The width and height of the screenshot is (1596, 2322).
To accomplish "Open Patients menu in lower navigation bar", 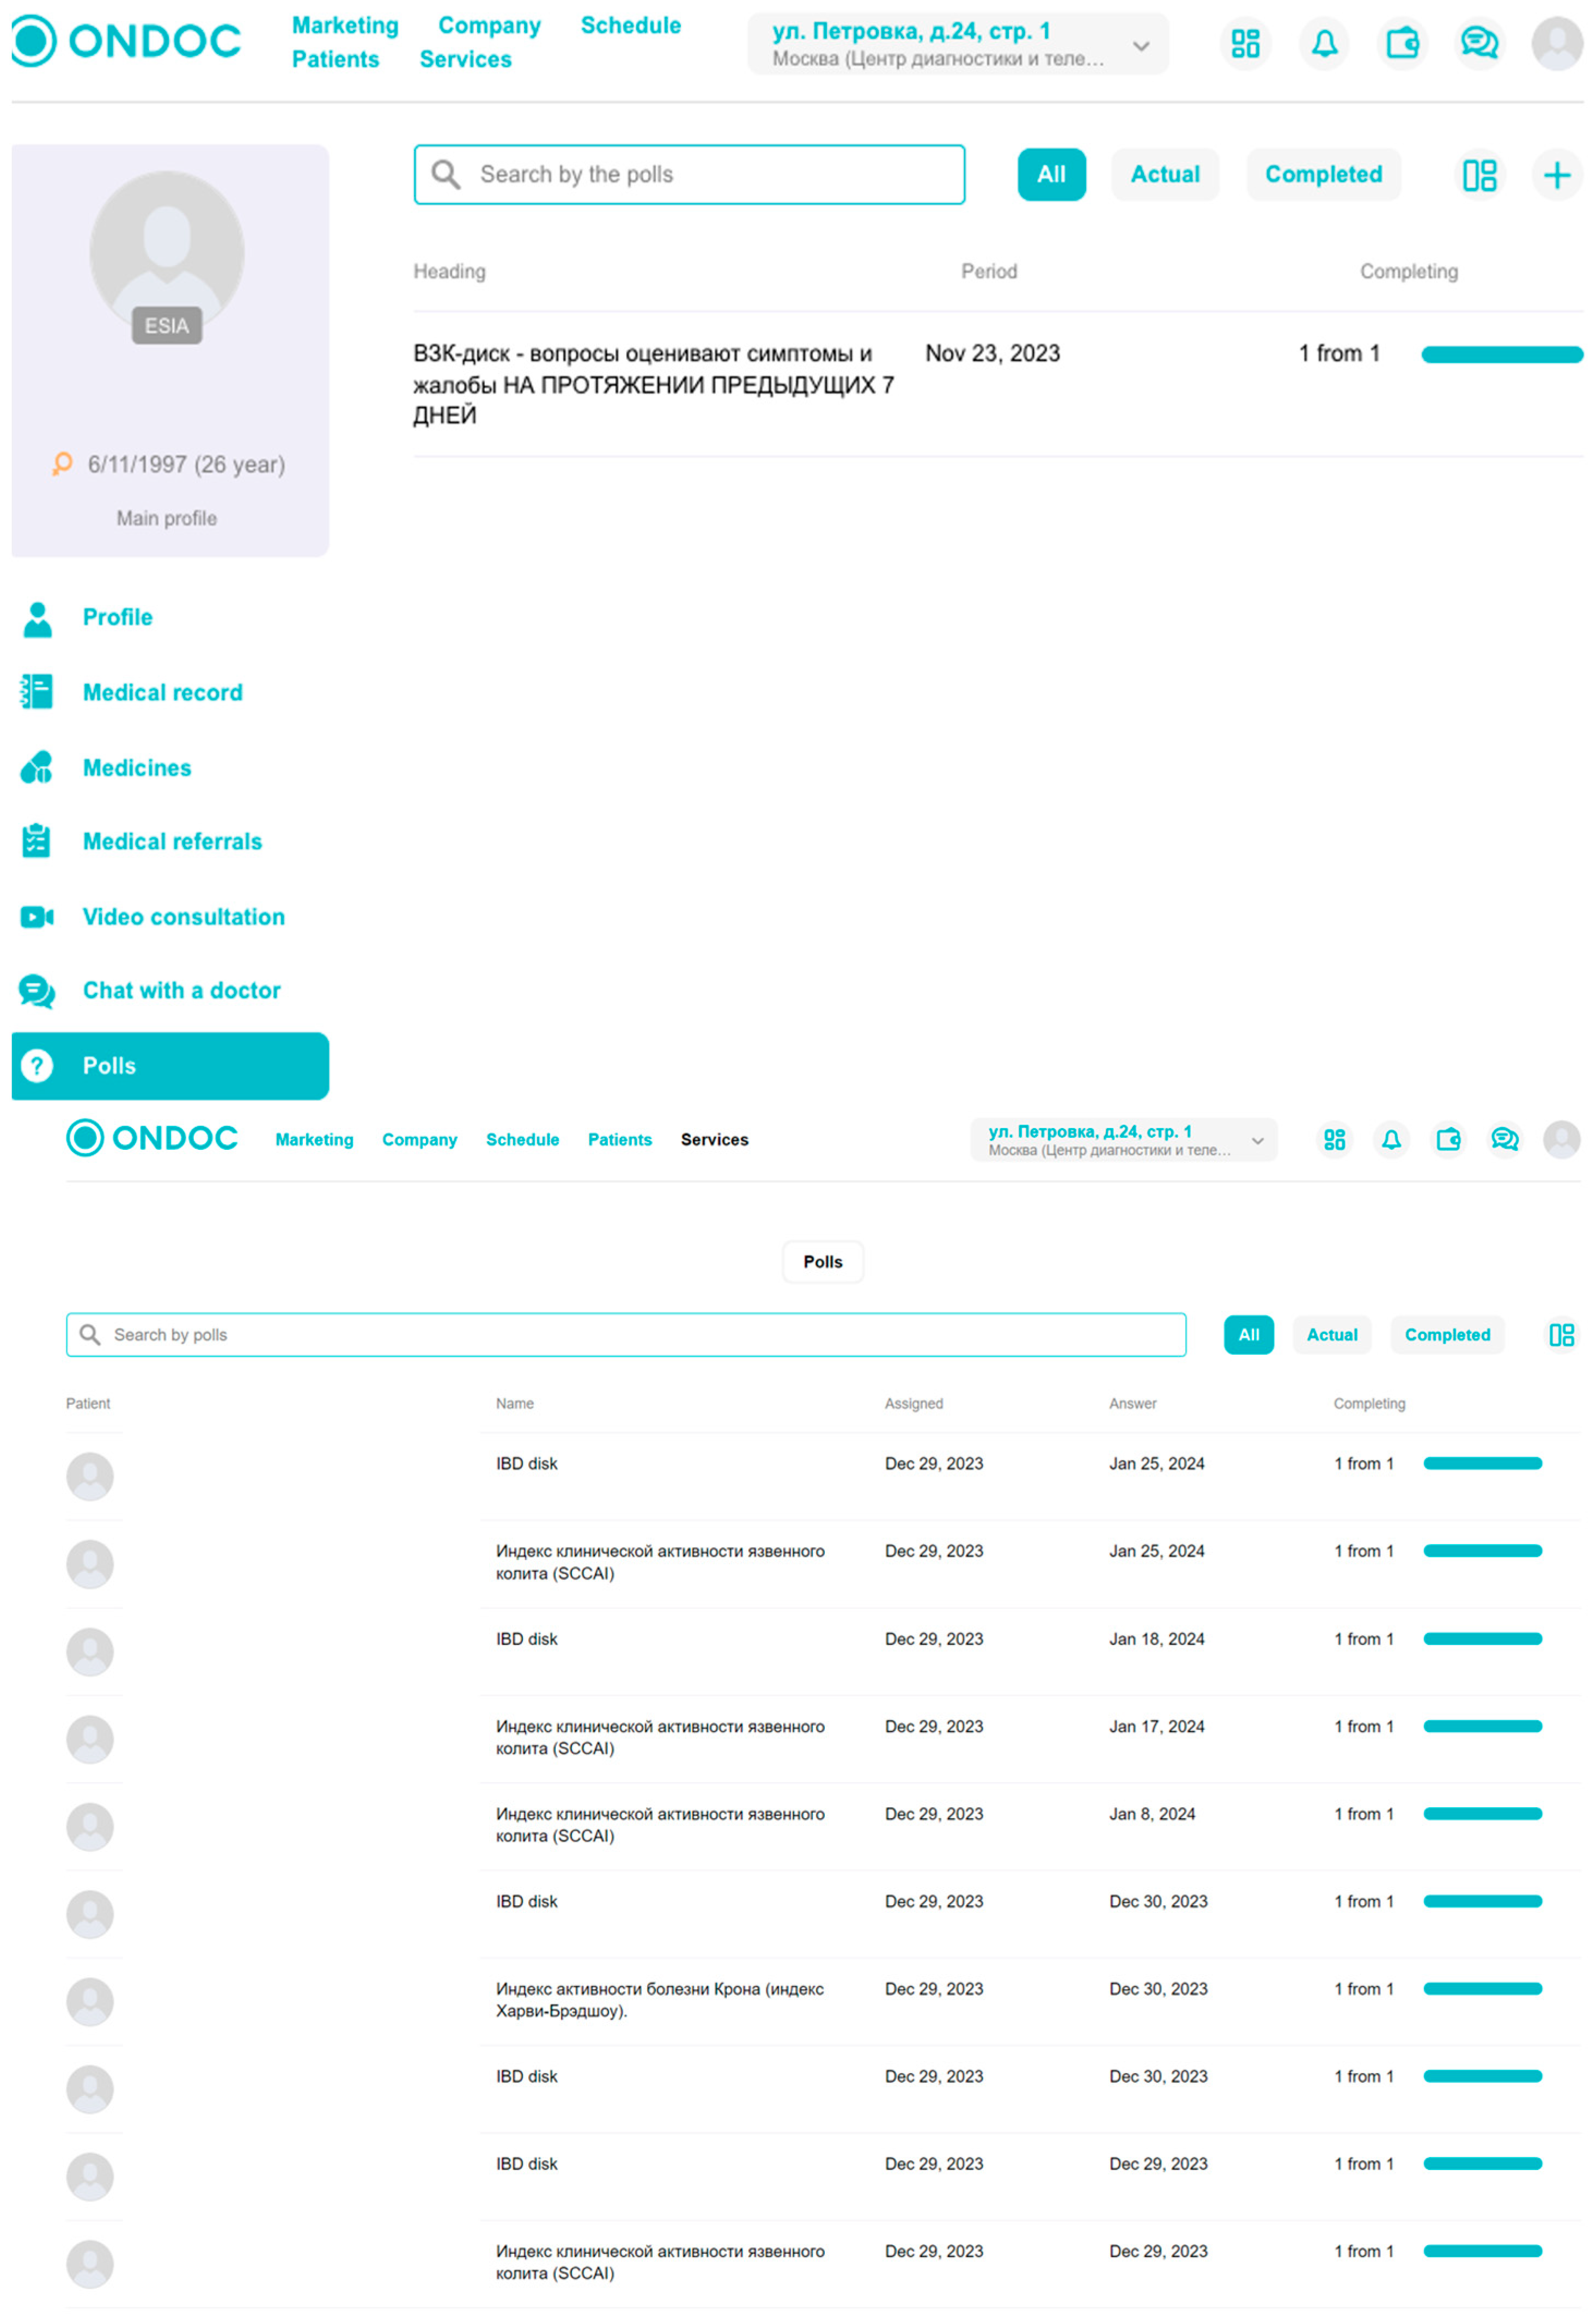I will point(619,1139).
